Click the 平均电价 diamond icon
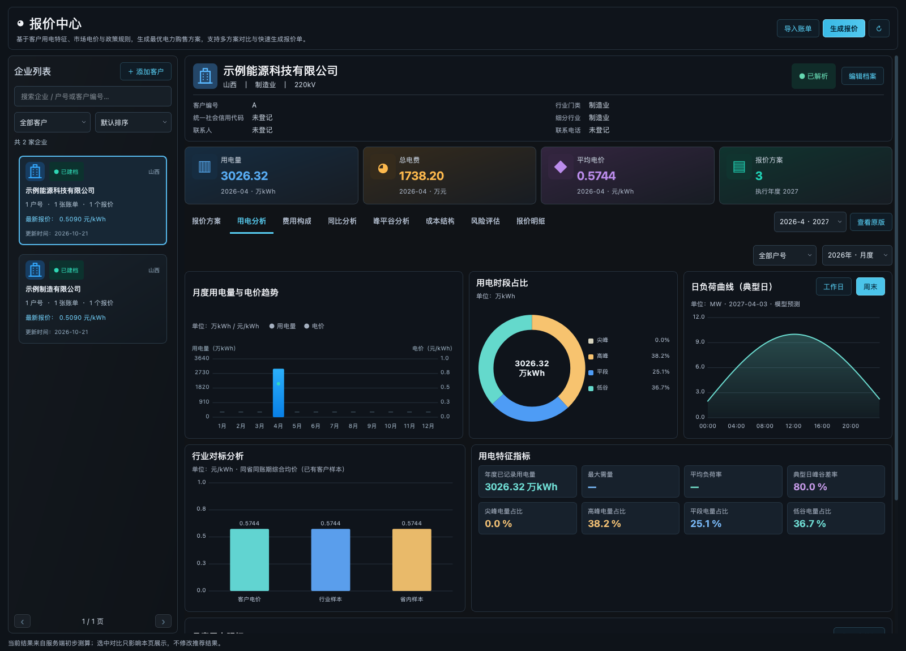Viewport: 906px width, 651px height. (x=561, y=167)
